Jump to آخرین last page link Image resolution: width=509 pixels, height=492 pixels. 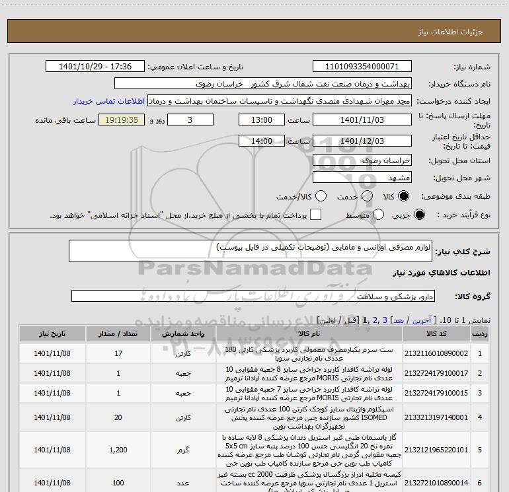coord(422,320)
